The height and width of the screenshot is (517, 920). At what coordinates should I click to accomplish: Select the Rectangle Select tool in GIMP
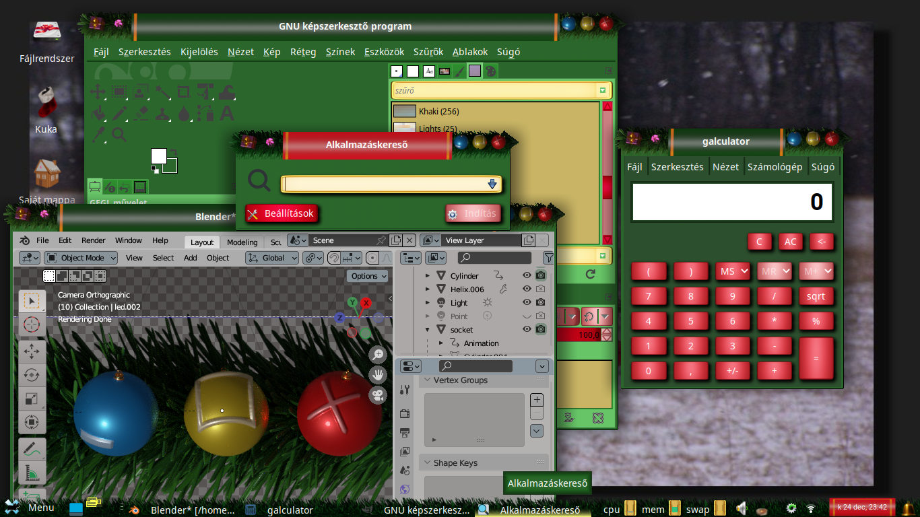119,92
